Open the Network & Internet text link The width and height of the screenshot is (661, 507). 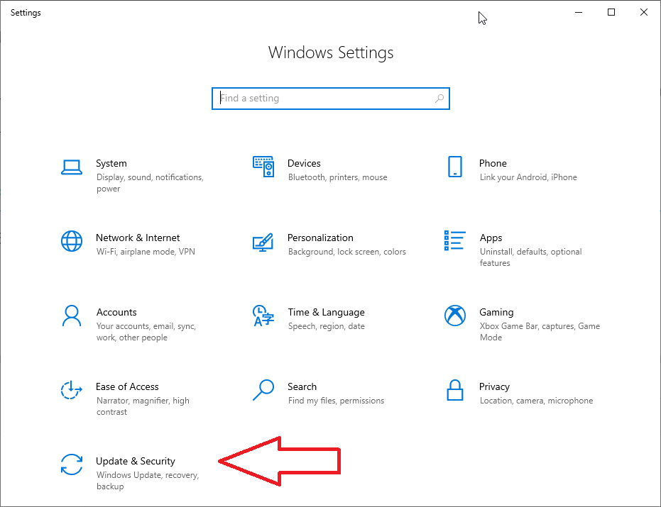tap(138, 238)
